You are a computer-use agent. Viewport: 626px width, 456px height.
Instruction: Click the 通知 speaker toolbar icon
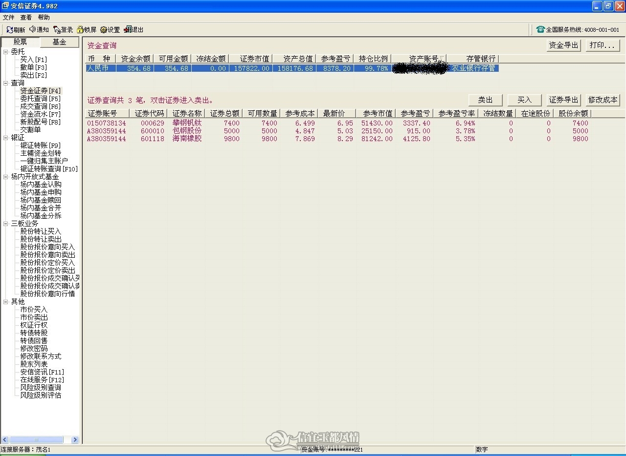[33, 30]
